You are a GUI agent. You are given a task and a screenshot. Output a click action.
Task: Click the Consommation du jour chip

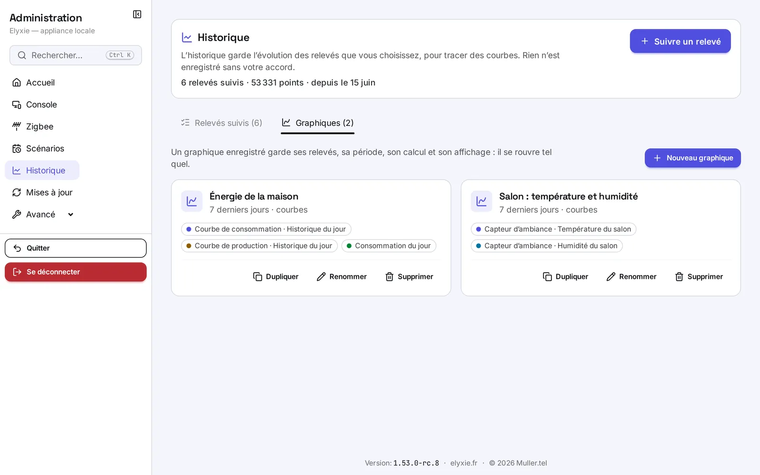[389, 246]
